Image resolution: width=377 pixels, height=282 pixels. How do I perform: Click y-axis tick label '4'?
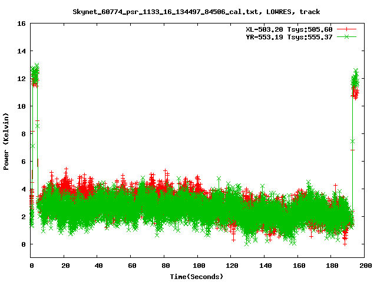click(x=24, y=189)
